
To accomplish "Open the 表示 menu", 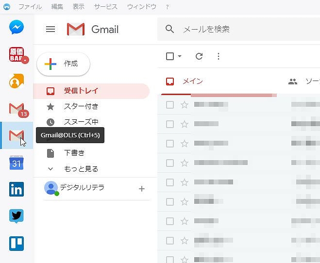I will click(x=79, y=7).
